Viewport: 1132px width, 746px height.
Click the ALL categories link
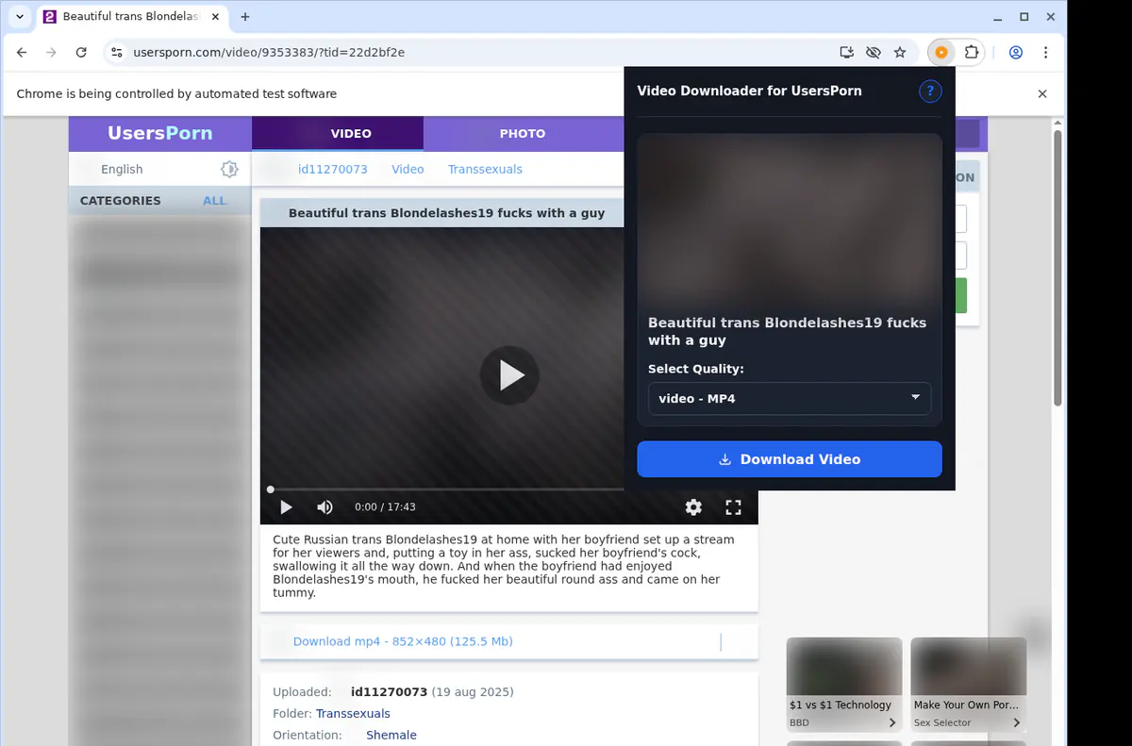(x=215, y=201)
